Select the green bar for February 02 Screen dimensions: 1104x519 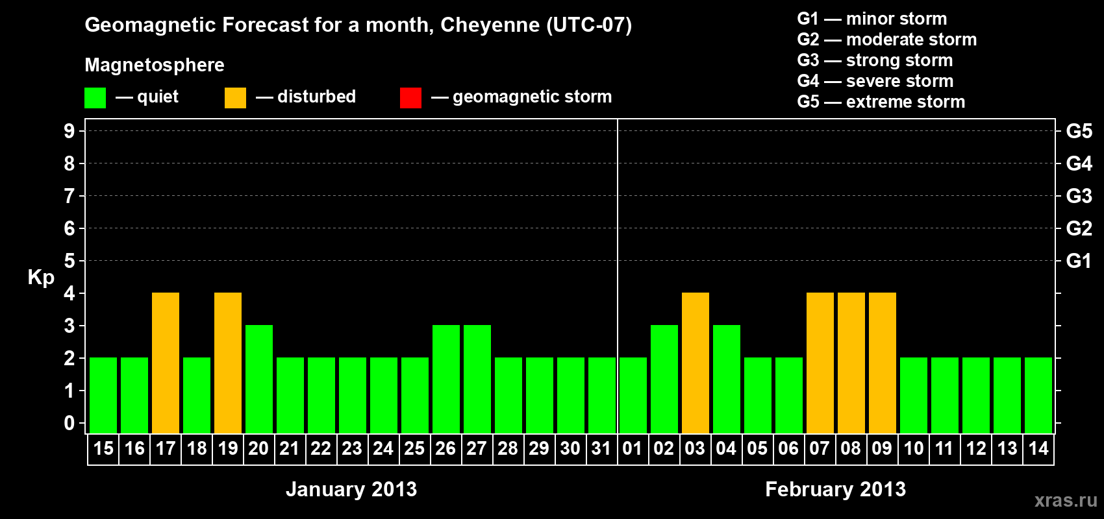pyautogui.click(x=664, y=379)
